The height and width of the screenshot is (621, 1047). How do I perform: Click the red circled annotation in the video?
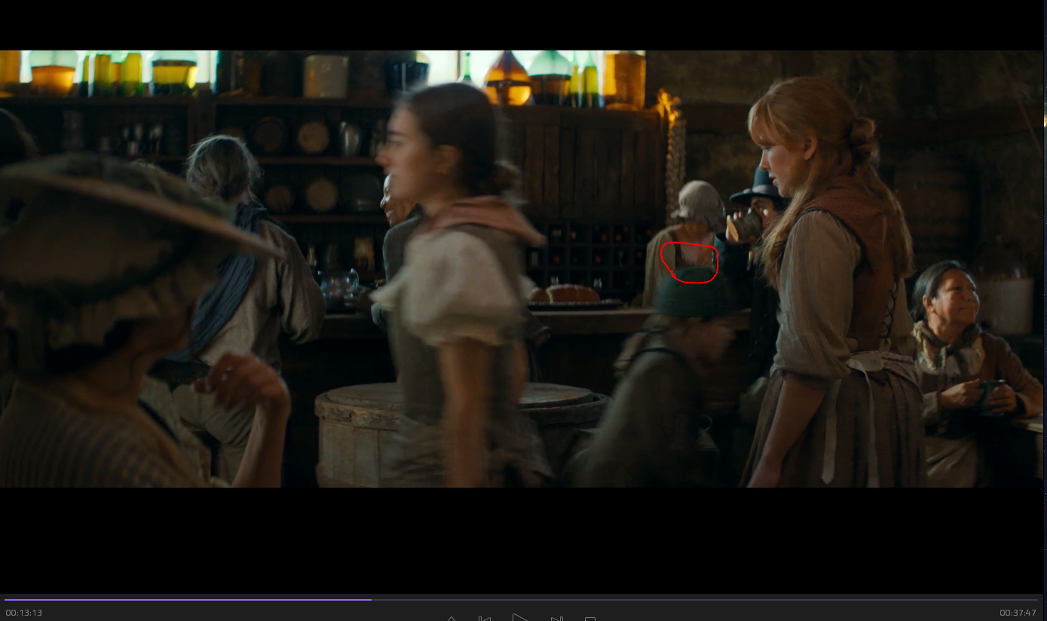(689, 263)
